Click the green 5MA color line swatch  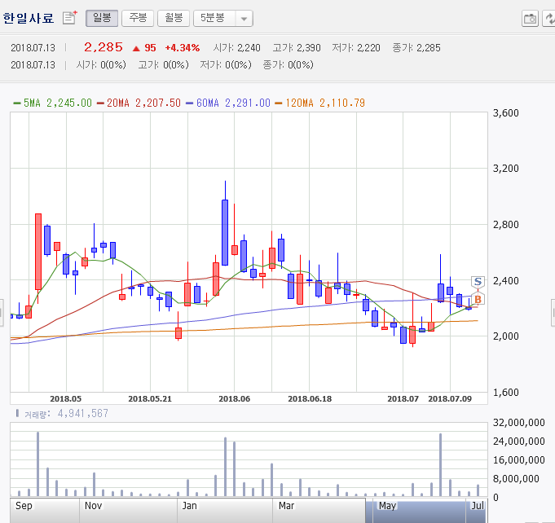pyautogui.click(x=17, y=103)
